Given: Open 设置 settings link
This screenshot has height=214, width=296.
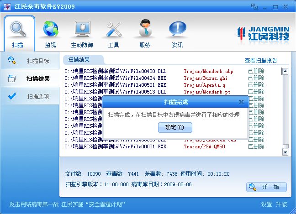Looking at the screenshot, I should pyautogui.click(x=266, y=204).
